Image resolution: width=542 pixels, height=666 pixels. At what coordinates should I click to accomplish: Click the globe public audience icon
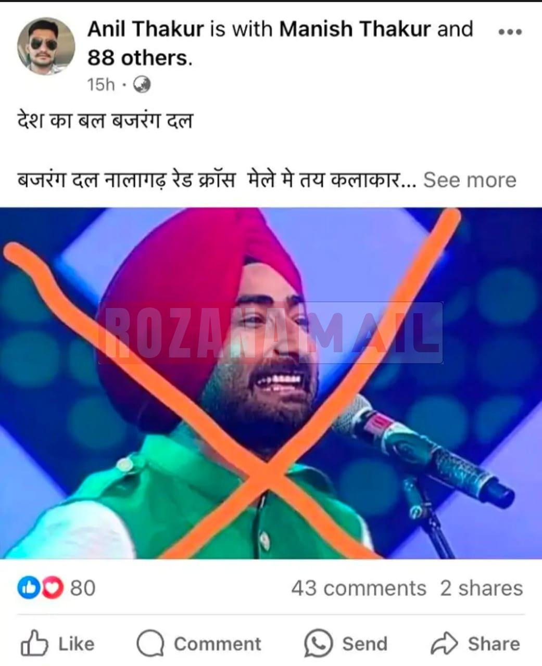click(142, 84)
